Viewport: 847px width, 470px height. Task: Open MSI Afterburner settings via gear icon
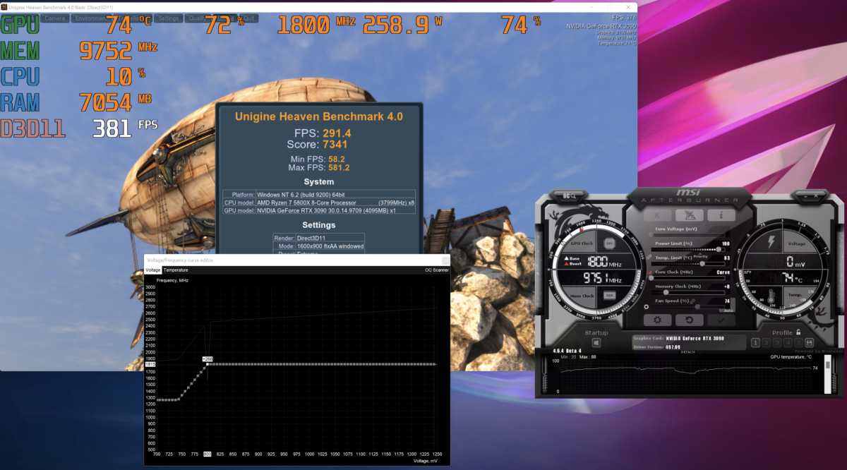[x=658, y=319]
